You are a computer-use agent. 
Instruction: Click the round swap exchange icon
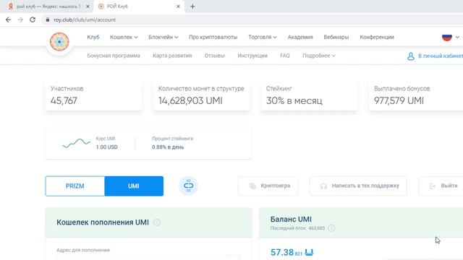click(x=188, y=186)
